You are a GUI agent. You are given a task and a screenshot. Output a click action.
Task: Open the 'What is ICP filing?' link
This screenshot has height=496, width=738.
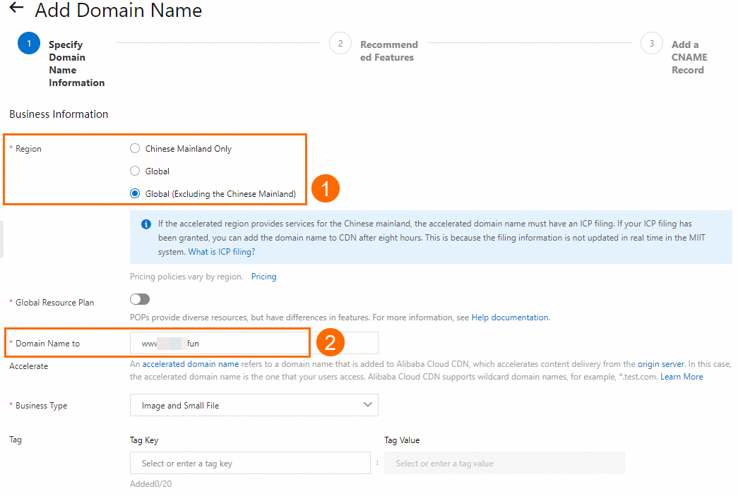coord(222,252)
